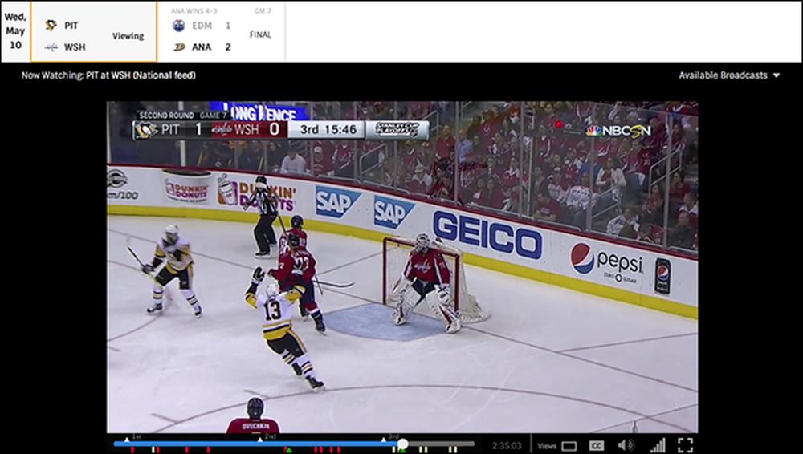
Task: Select the PIT vs WSH game card
Action: 94,31
